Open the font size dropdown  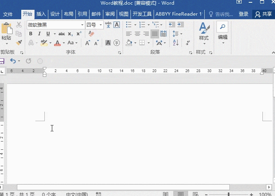(x=101, y=25)
